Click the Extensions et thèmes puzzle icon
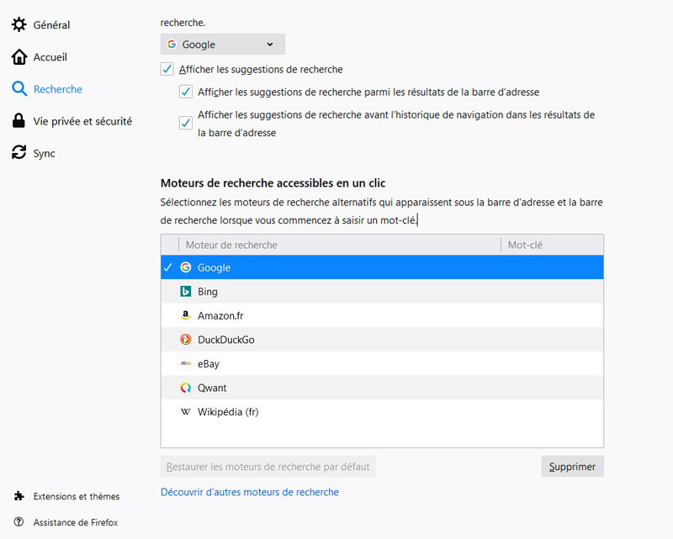This screenshot has width=673, height=539. click(19, 496)
